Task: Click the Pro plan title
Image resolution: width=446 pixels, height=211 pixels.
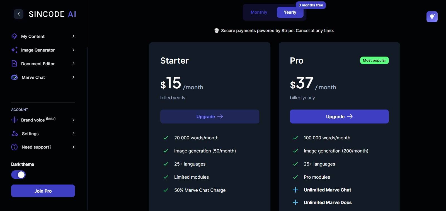Action: 297,61
